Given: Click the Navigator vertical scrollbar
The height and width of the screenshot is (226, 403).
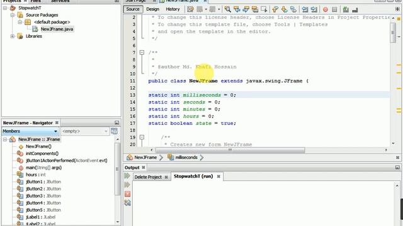Looking at the screenshot, I should tap(118, 169).
